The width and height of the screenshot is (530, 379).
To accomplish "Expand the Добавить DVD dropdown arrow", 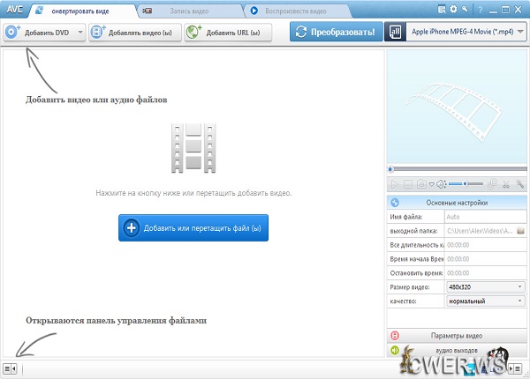I will (x=80, y=33).
